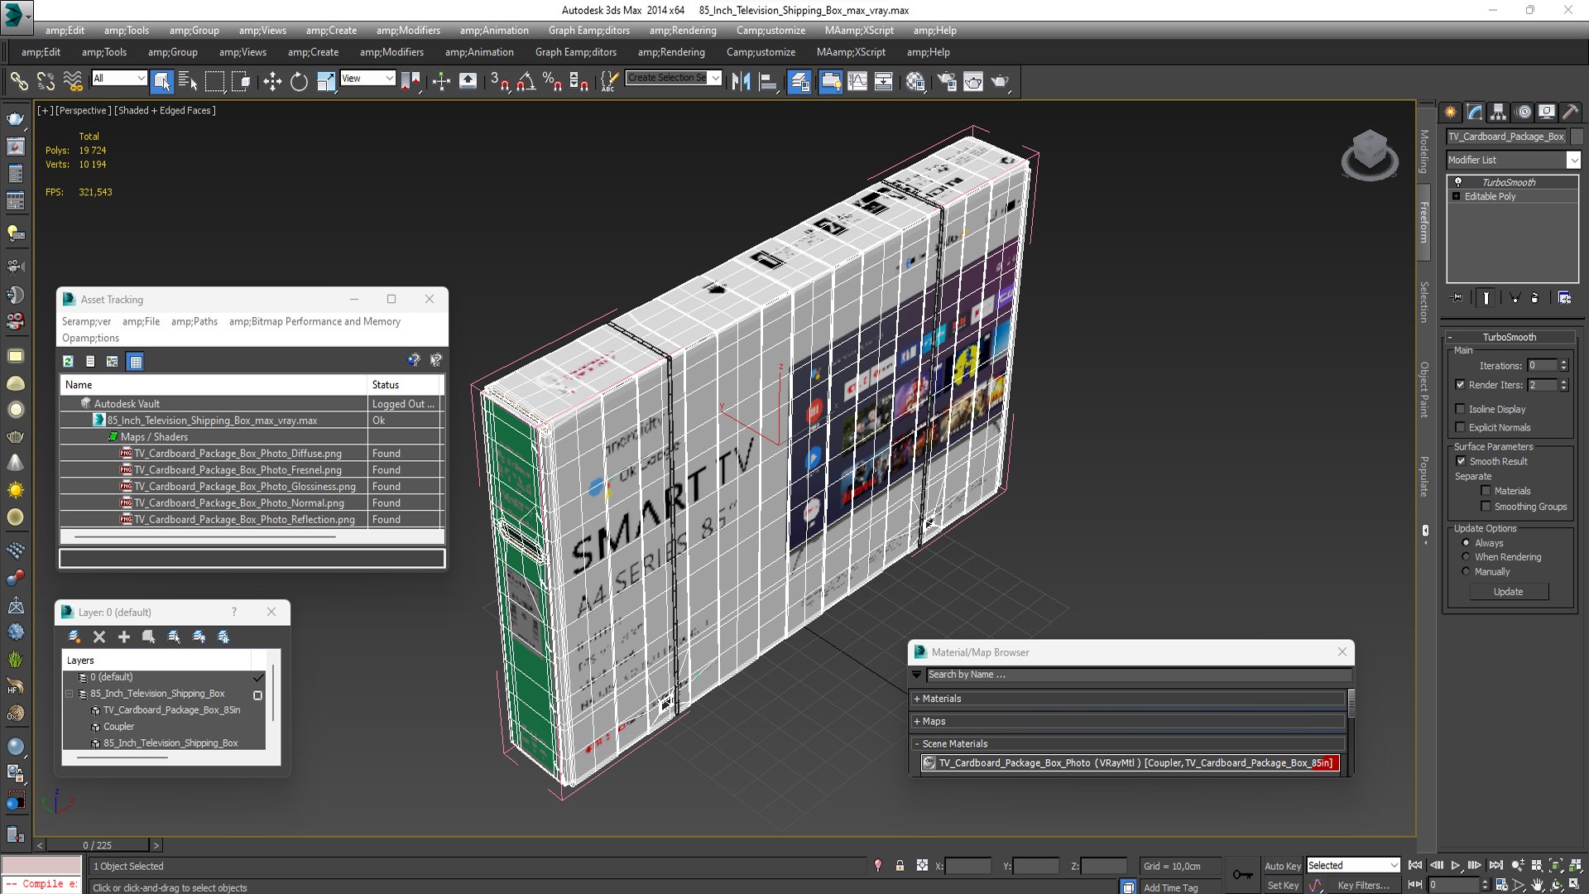1589x894 pixels.
Task: Open the Graph Editors menu in the top menu row
Action: coord(589,31)
